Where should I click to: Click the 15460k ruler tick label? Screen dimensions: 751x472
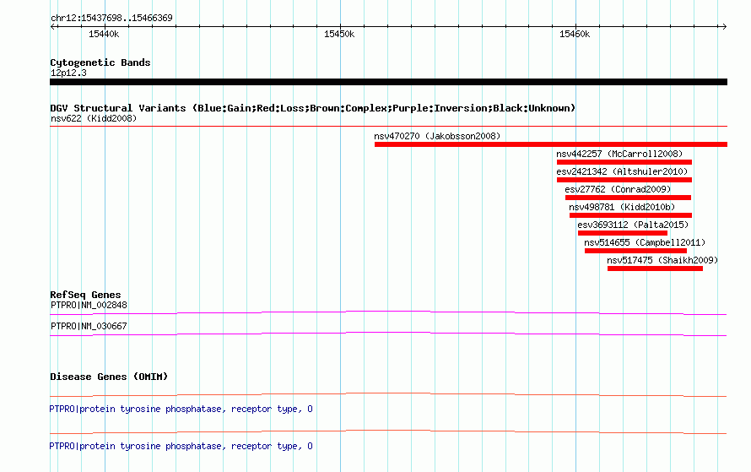click(x=575, y=34)
